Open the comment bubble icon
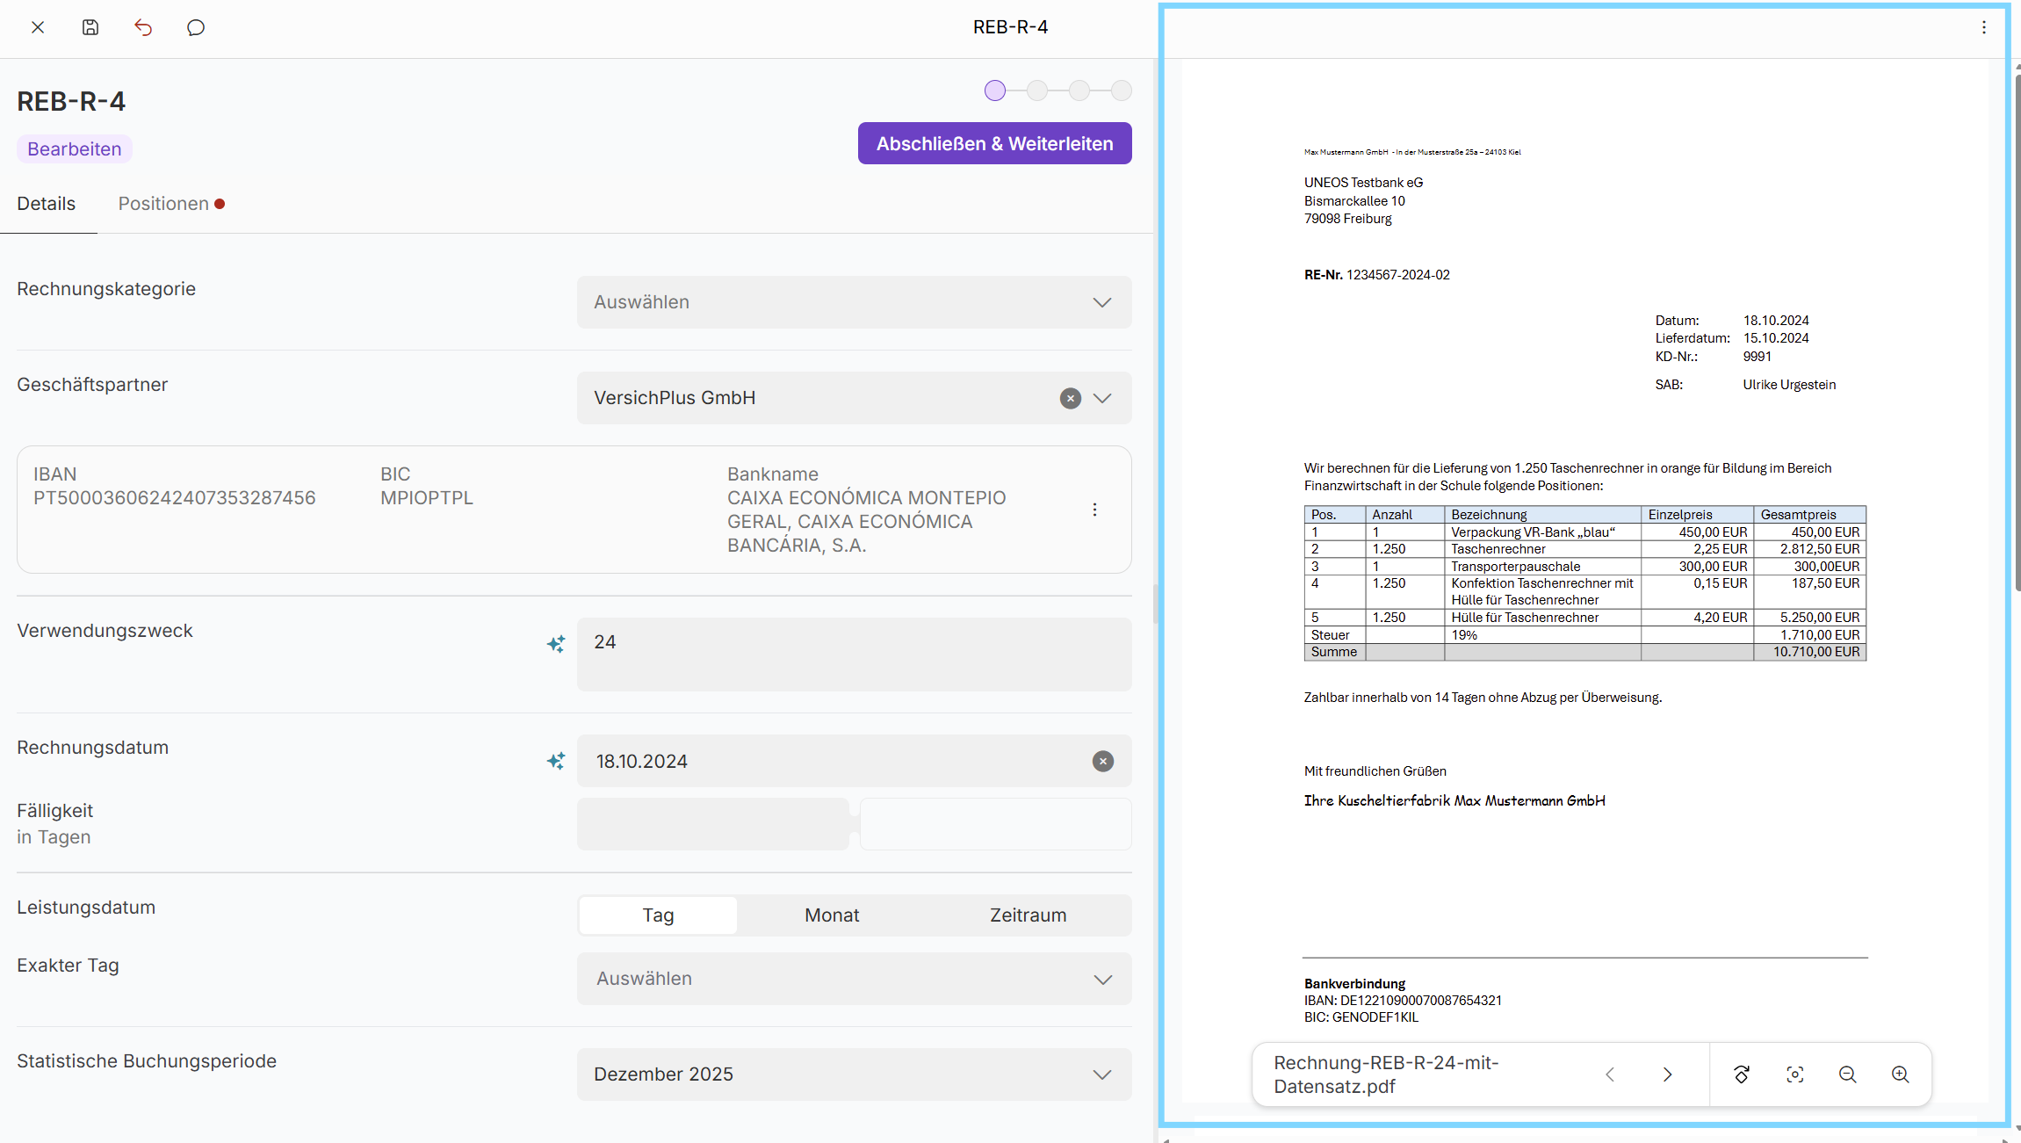Screen dimensions: 2021x1143 (x=196, y=27)
